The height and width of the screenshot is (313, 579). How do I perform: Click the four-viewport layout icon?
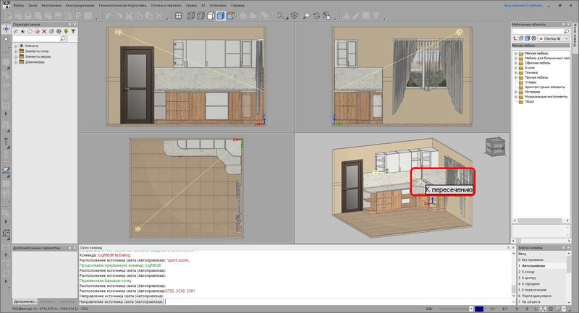pos(178,15)
